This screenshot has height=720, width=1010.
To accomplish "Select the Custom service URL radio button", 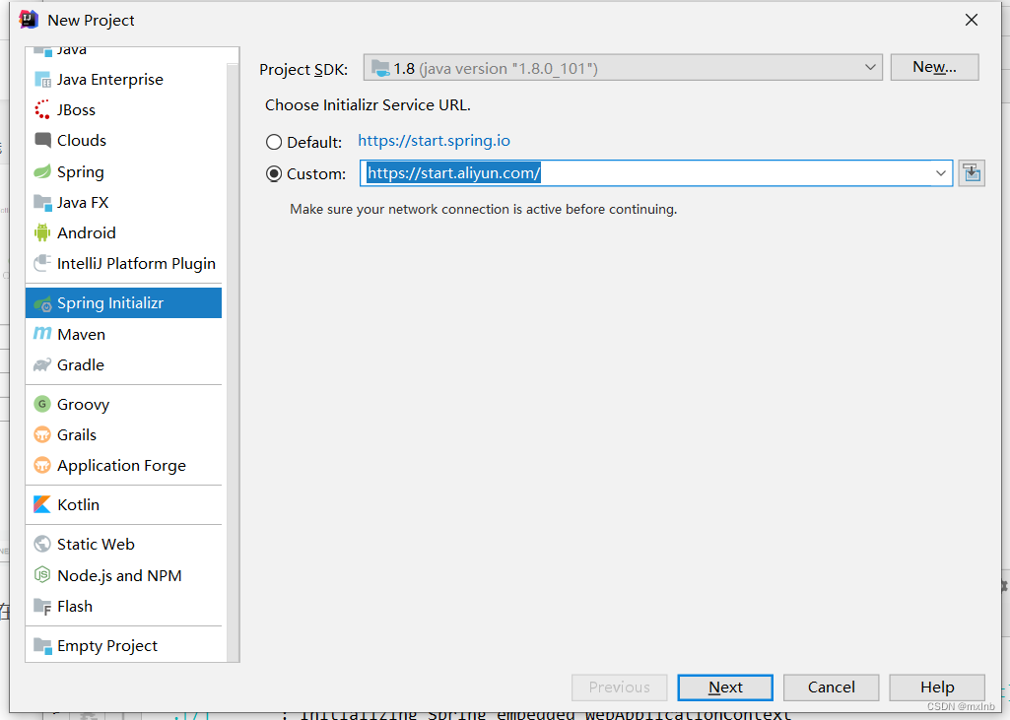I will pyautogui.click(x=274, y=174).
